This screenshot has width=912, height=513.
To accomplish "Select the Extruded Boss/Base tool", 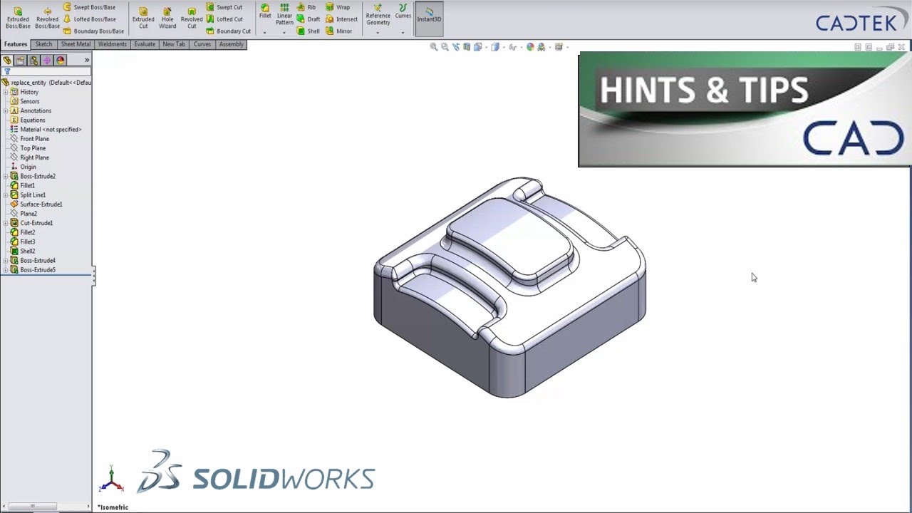I will pyautogui.click(x=18, y=18).
